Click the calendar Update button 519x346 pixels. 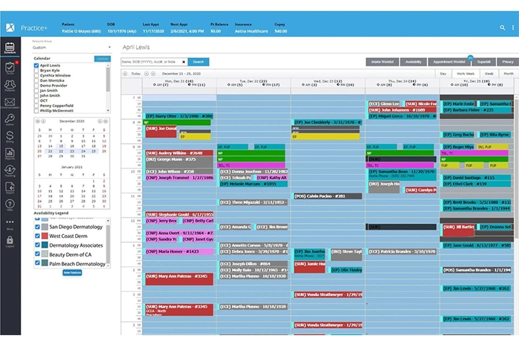[102, 59]
